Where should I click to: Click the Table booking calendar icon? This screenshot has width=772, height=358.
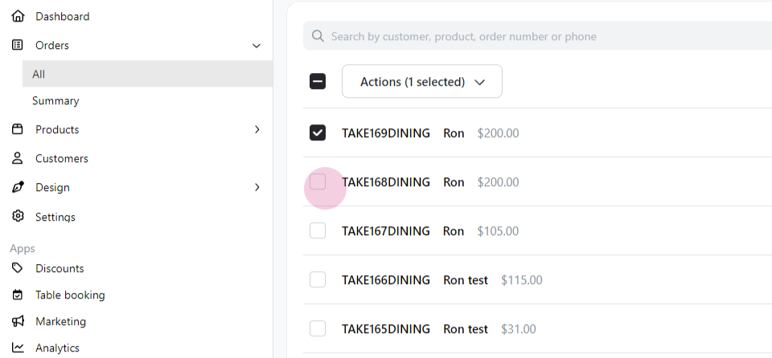(17, 295)
